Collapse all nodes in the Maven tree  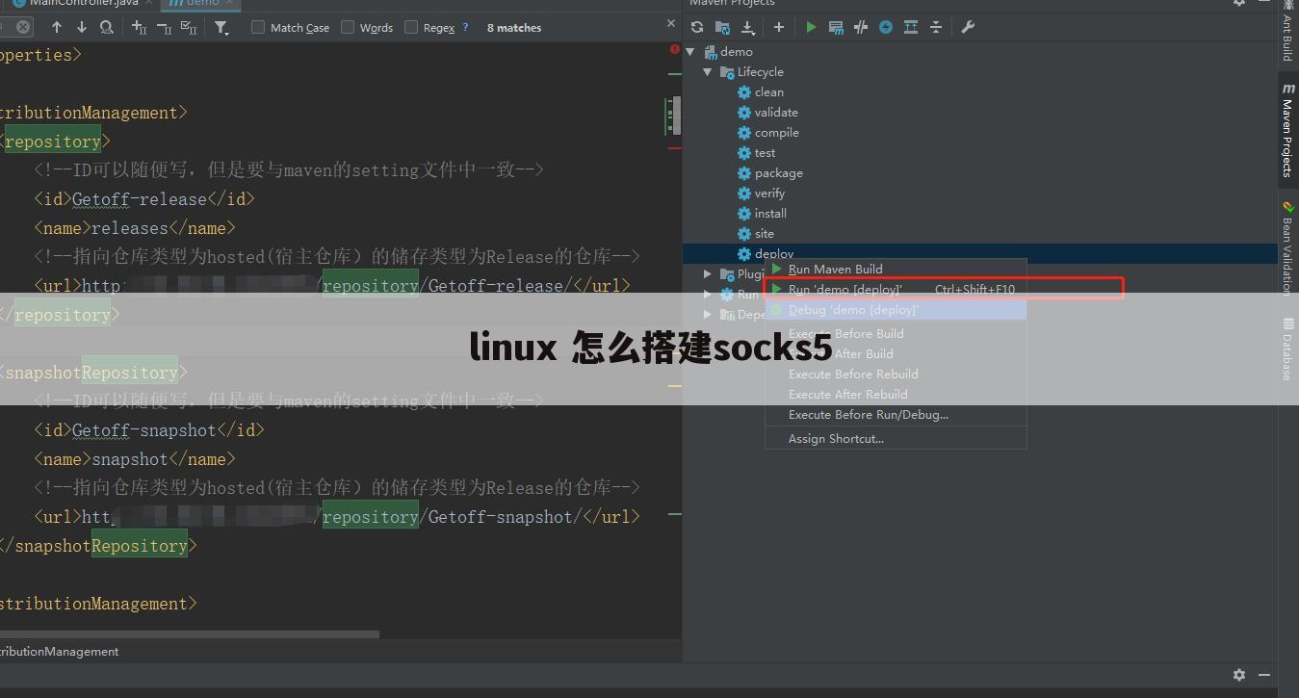(936, 27)
